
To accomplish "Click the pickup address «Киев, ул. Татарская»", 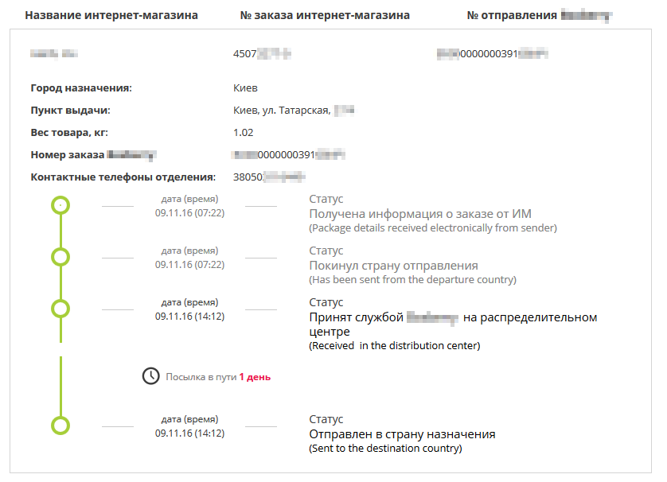I will (282, 110).
